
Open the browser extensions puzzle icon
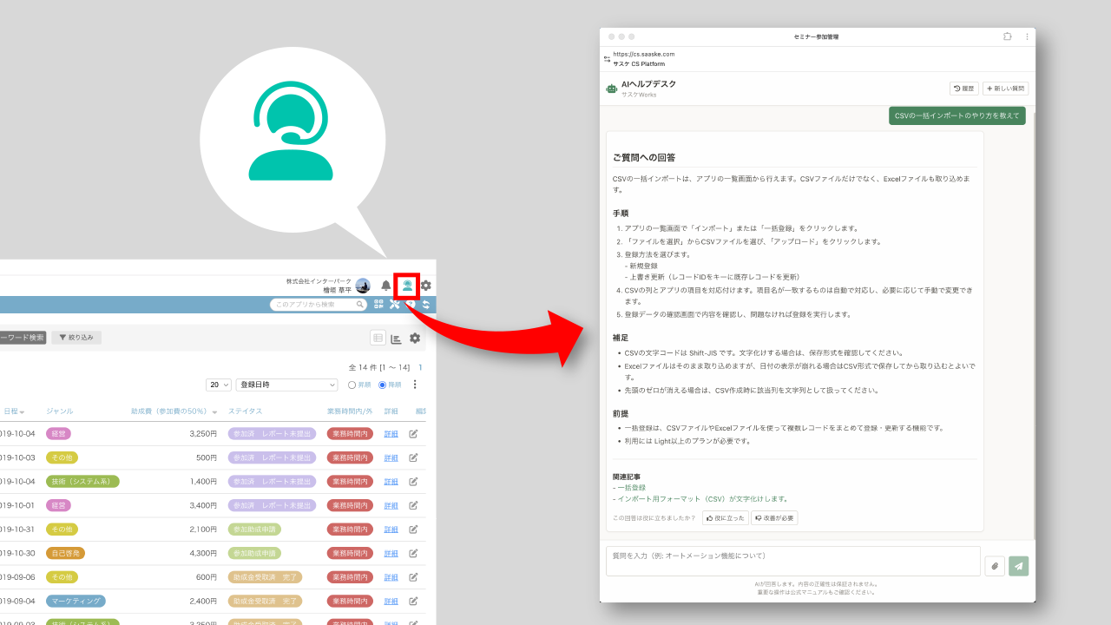point(1007,36)
